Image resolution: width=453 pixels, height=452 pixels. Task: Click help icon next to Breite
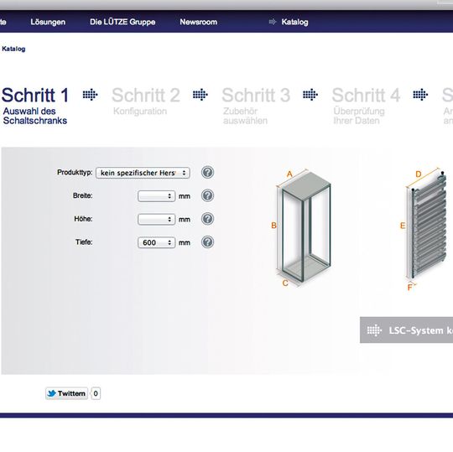coord(207,195)
